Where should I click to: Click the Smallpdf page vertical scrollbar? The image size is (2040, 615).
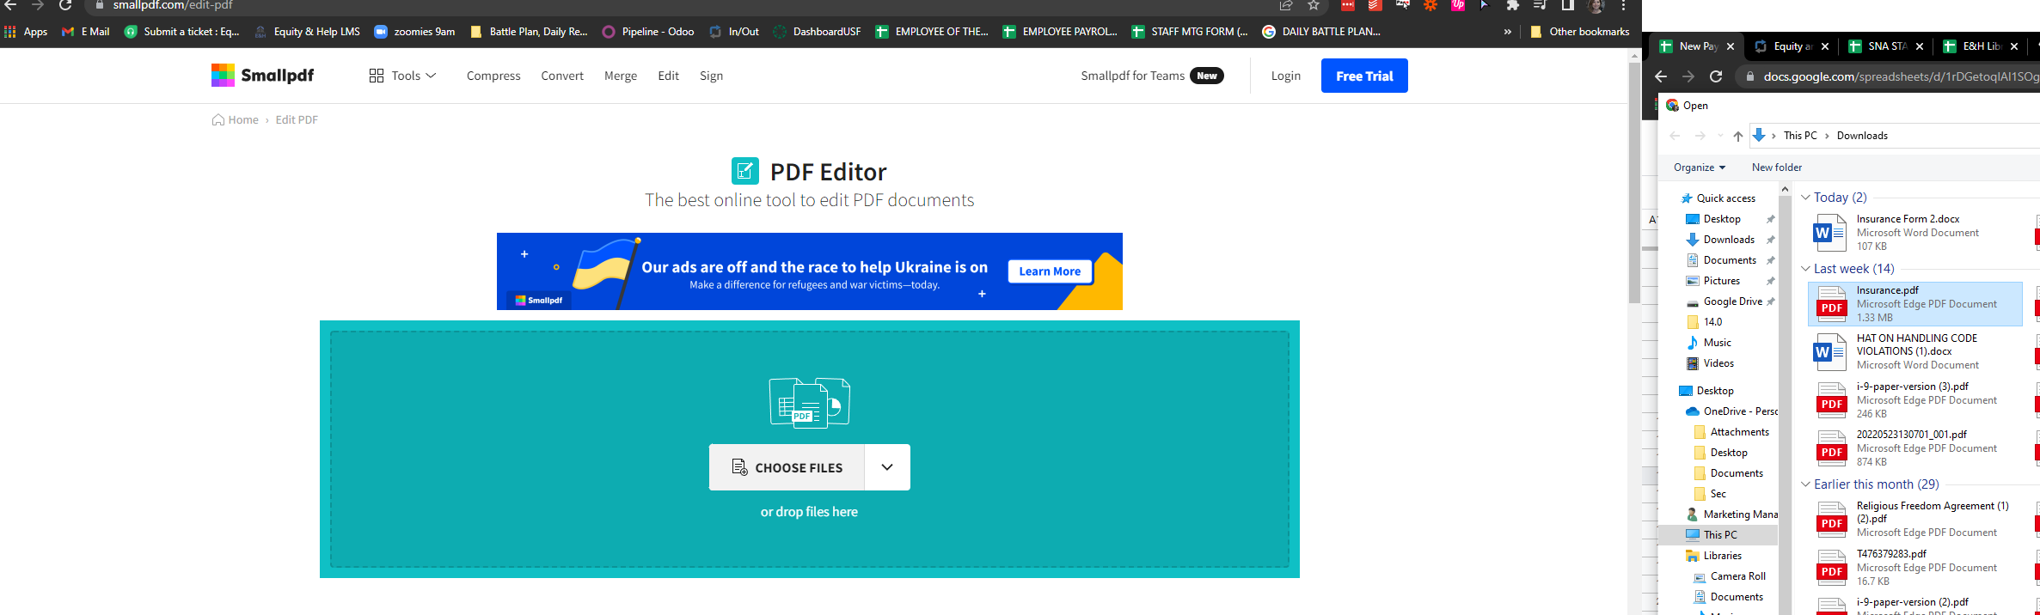pyautogui.click(x=1634, y=182)
